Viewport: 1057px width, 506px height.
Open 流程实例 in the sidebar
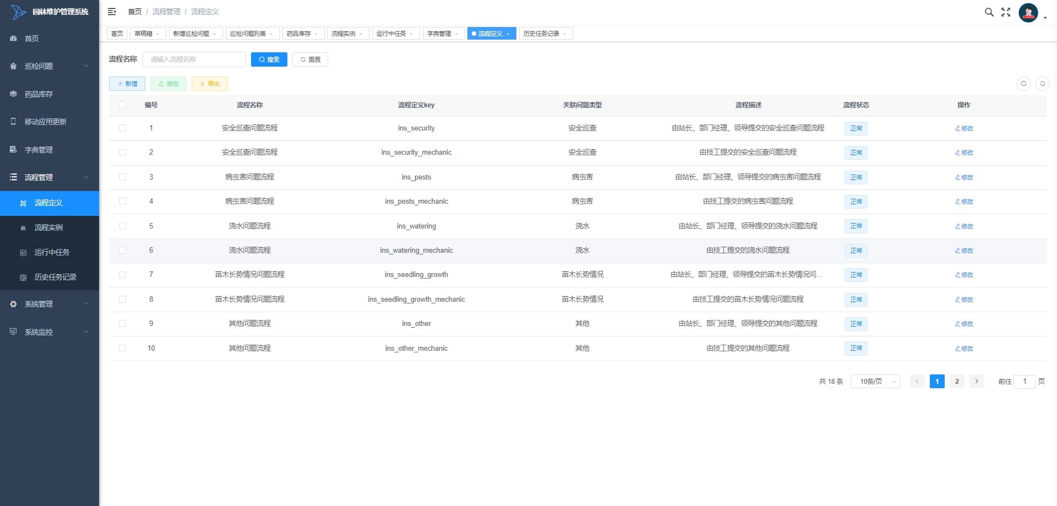pos(48,227)
